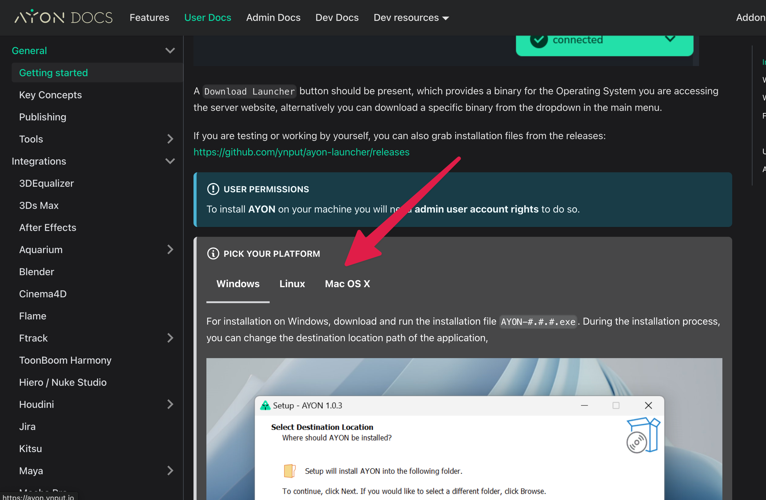This screenshot has width=766, height=500.
Task: Expand the Tools sidebar category
Action: coord(170,139)
